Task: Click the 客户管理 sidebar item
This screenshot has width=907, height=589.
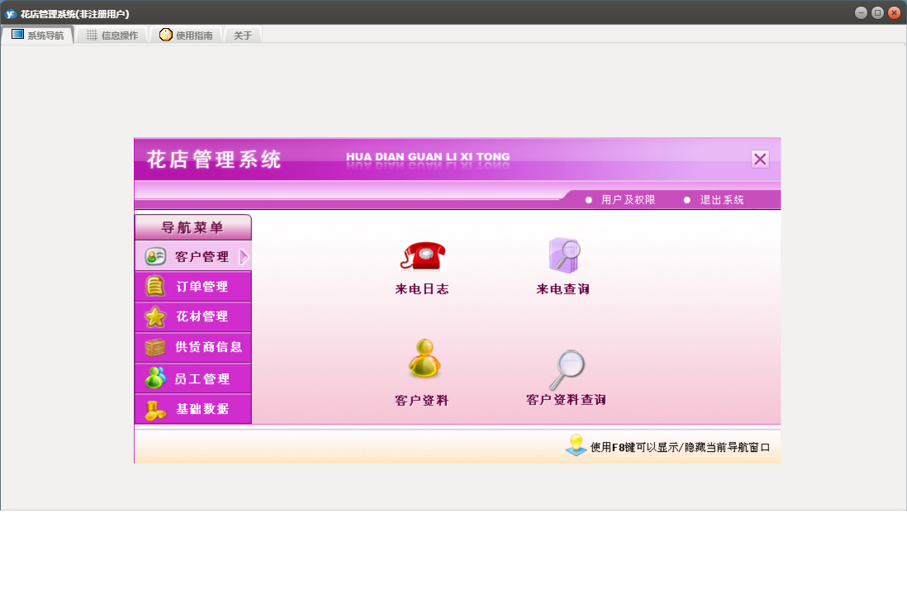Action: [x=192, y=257]
